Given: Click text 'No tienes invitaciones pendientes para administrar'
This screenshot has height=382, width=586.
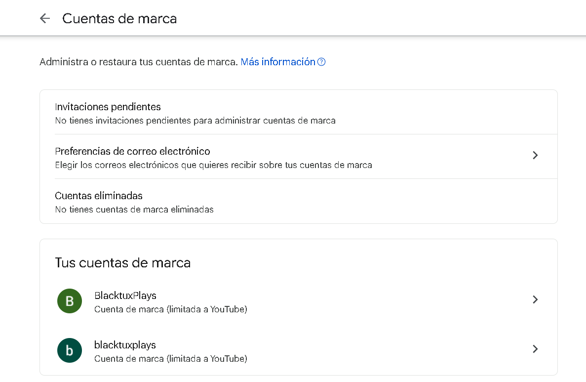Looking at the screenshot, I should click(x=157, y=121).
